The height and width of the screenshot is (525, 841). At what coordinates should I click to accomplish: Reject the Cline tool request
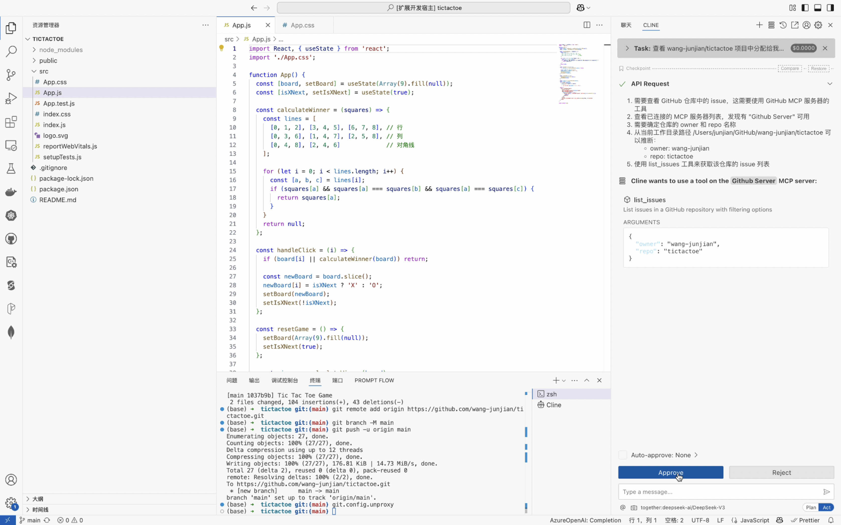click(x=781, y=472)
